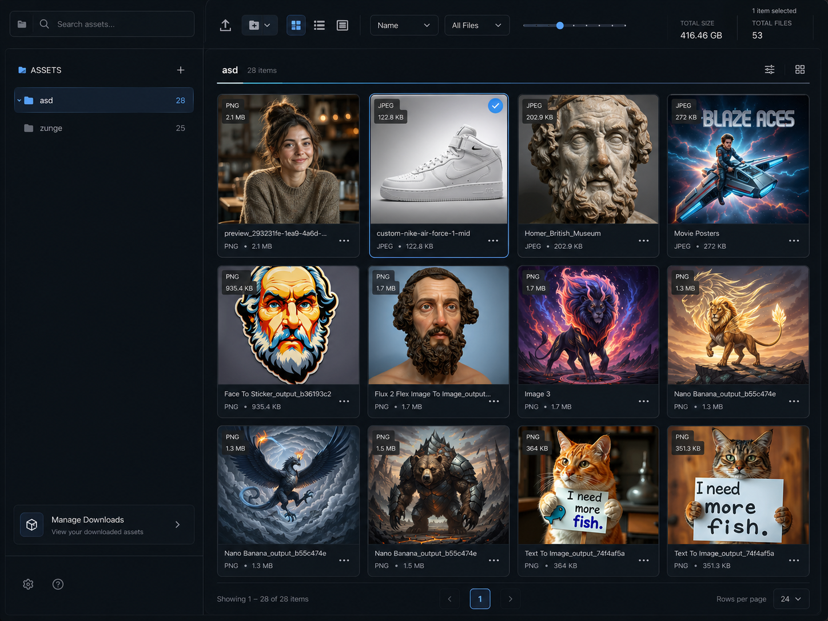Click Showing 1 – 28 of 28 items text
This screenshot has height=621, width=828.
(x=262, y=599)
